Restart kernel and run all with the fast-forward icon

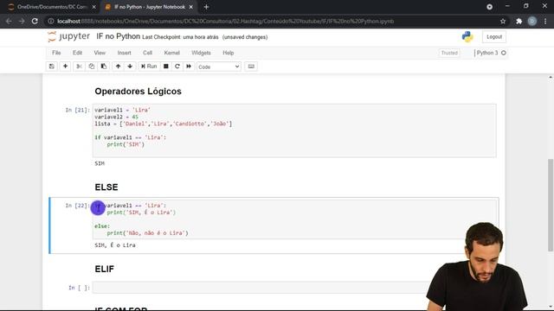point(189,67)
